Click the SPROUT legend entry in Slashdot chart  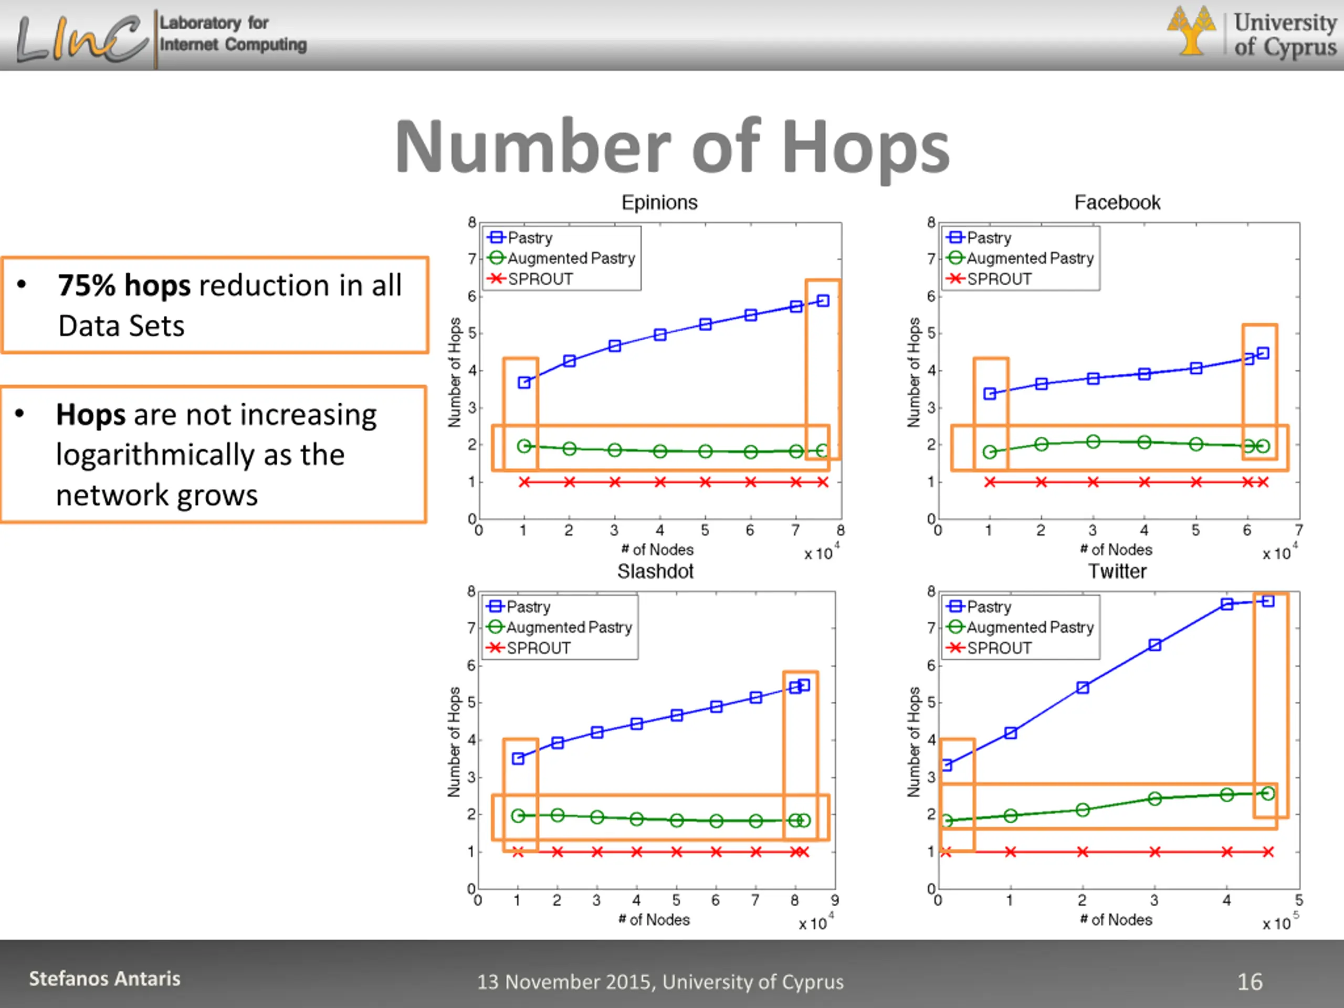(x=529, y=648)
